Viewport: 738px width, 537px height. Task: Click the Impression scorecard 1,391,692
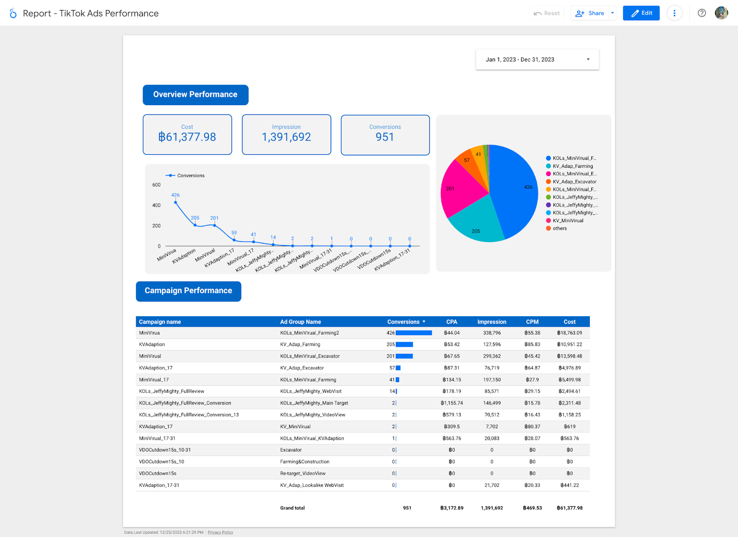pos(286,135)
